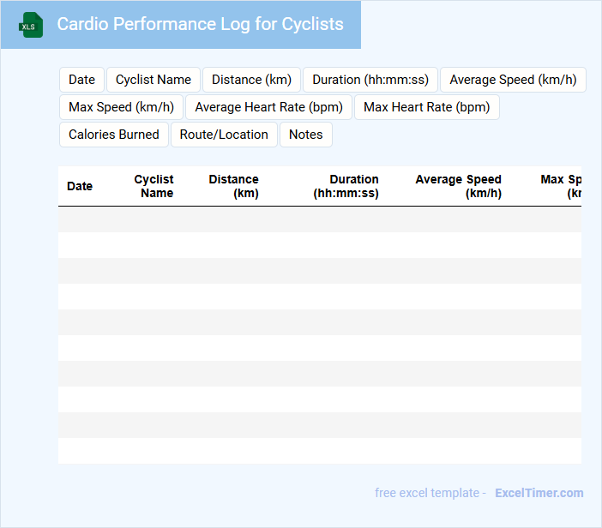The image size is (602, 528).
Task: Click the green XLS file icon
Action: (x=31, y=25)
